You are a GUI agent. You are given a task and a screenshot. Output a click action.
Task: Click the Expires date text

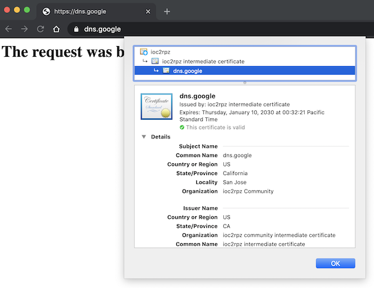click(252, 116)
